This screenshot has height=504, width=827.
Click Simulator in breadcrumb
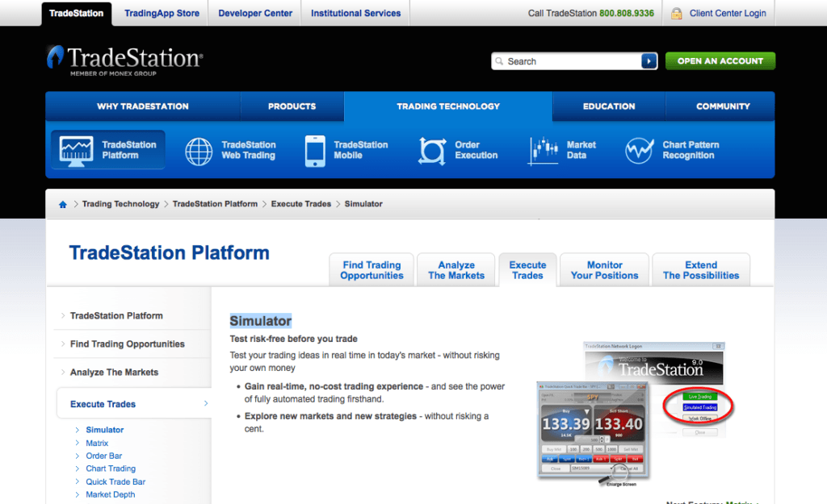[x=363, y=204]
